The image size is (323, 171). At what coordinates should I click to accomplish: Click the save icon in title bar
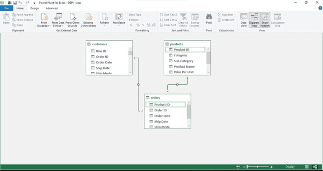(15, 3)
